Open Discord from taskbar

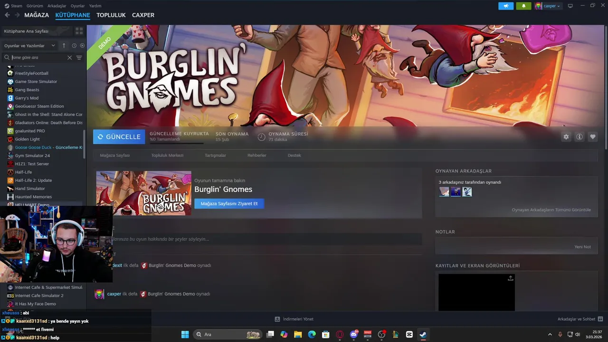353,334
